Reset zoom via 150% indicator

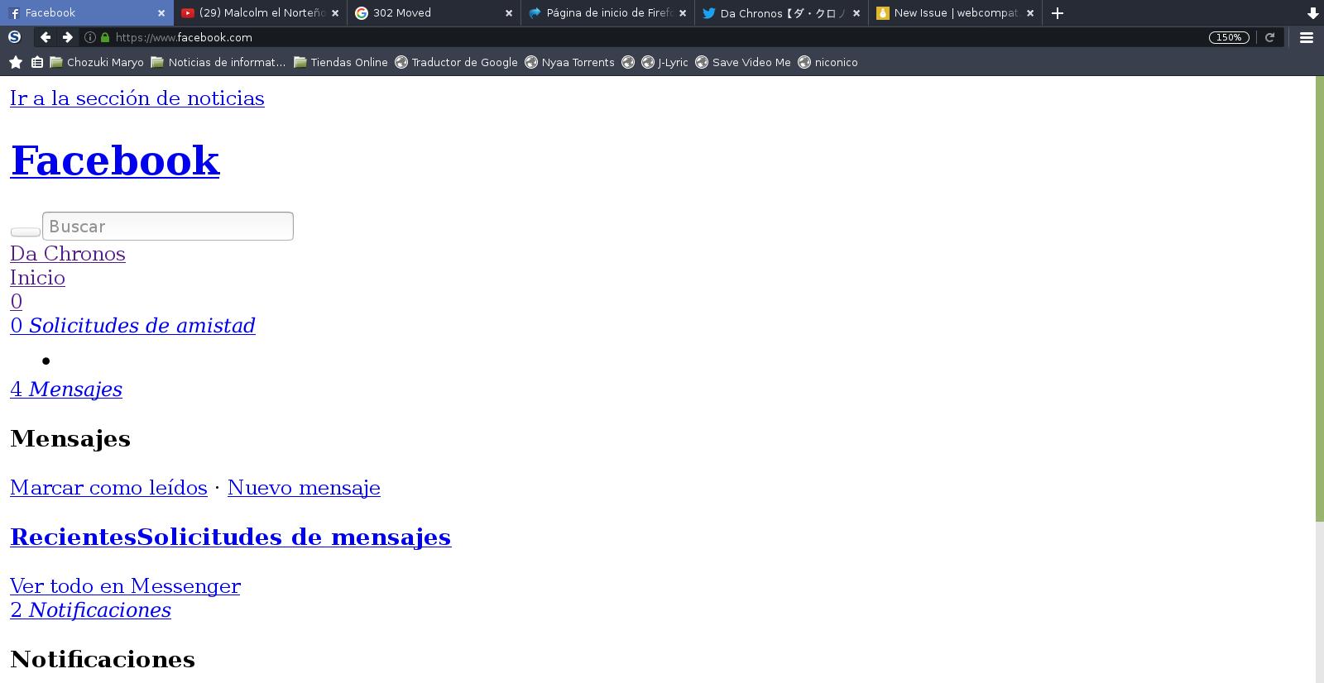pyautogui.click(x=1229, y=37)
